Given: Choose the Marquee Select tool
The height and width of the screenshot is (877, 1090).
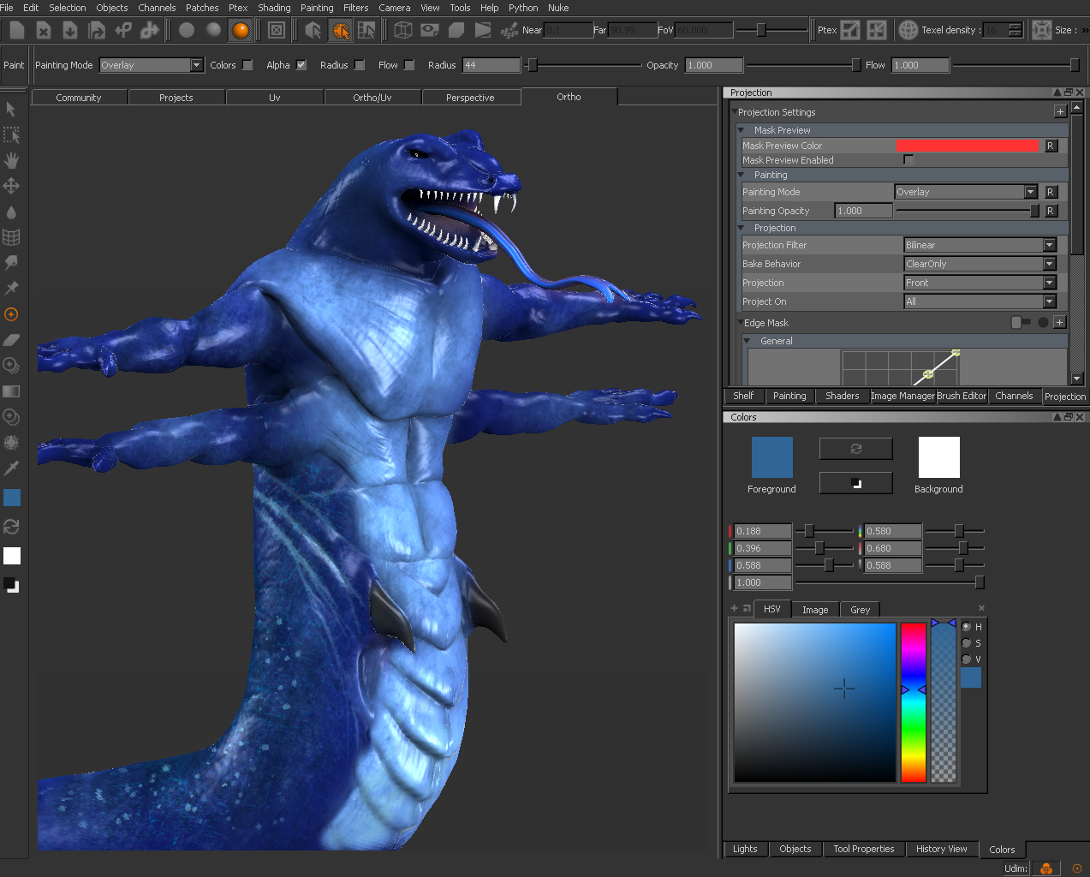Looking at the screenshot, I should [x=11, y=135].
